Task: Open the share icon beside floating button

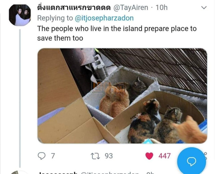Action: click(205, 156)
